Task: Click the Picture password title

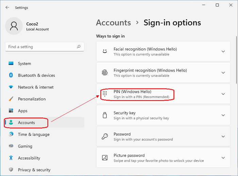Action: click(129, 155)
